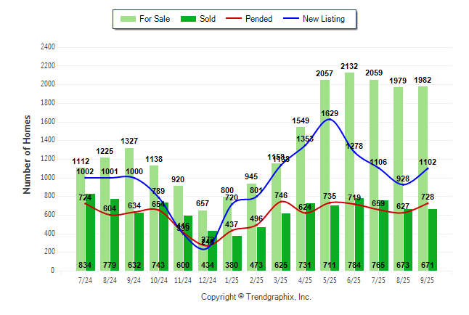Click the Number of Homes axis title
Screen dimensions: 469x315
27,154
